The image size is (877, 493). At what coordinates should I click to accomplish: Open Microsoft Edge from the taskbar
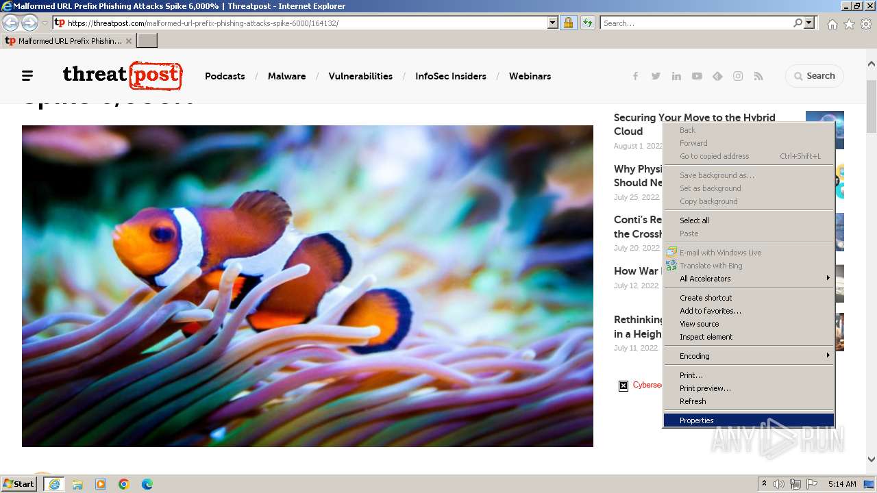(x=147, y=484)
